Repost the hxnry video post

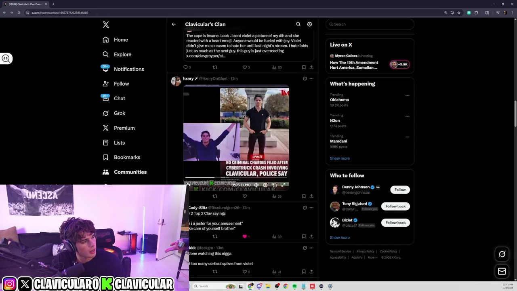coord(215,196)
